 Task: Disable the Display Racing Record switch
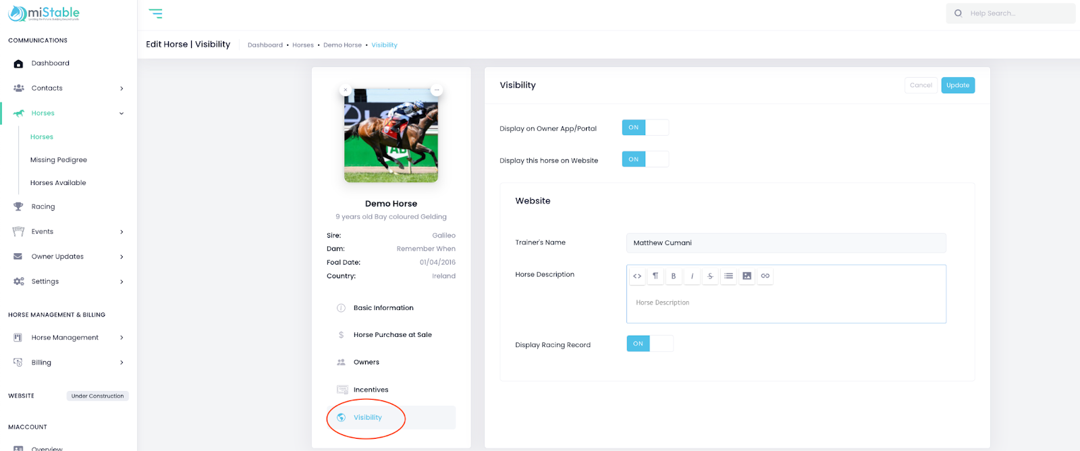[649, 344]
